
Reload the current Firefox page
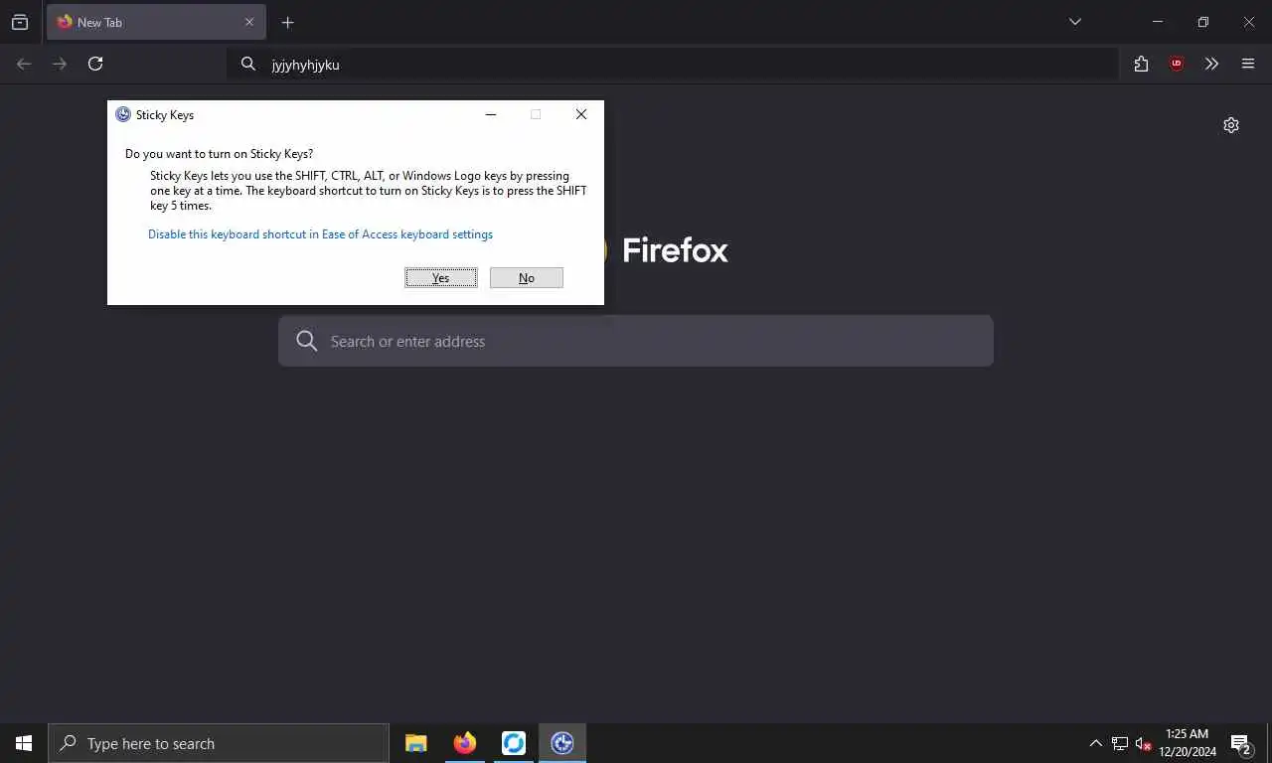point(95,64)
